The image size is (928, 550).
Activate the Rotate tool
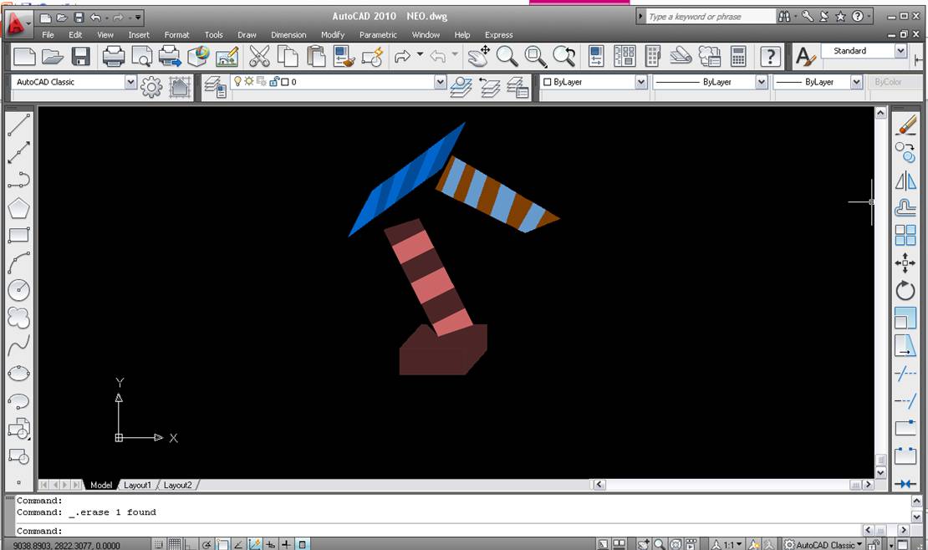(x=905, y=290)
